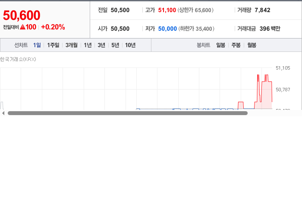Click the 선차트 label
This screenshot has height=212, width=302.
(x=21, y=45)
